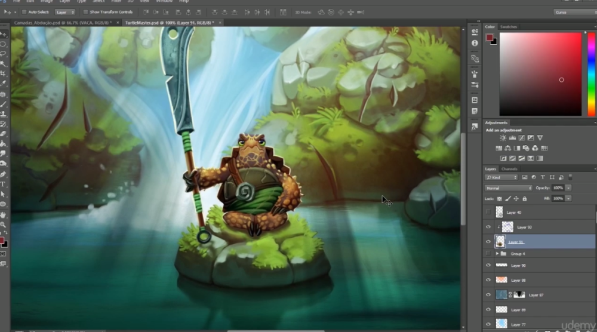Screen dimensions: 597x332
Task: Click the lock position icon
Action: pos(516,199)
